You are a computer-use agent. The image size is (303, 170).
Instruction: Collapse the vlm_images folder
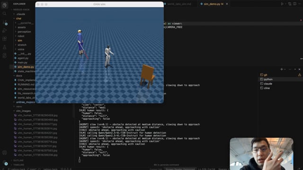23,111
